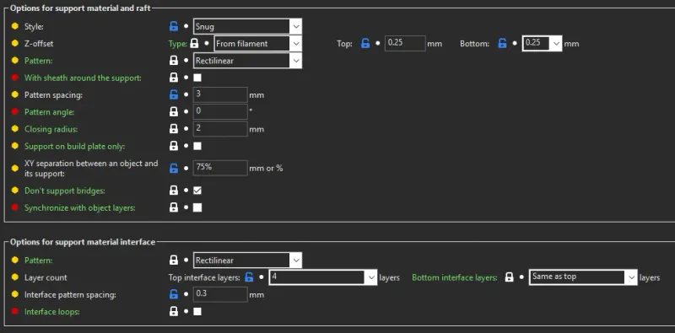Click Interface pattern spacing field showing 0.3

click(220, 295)
